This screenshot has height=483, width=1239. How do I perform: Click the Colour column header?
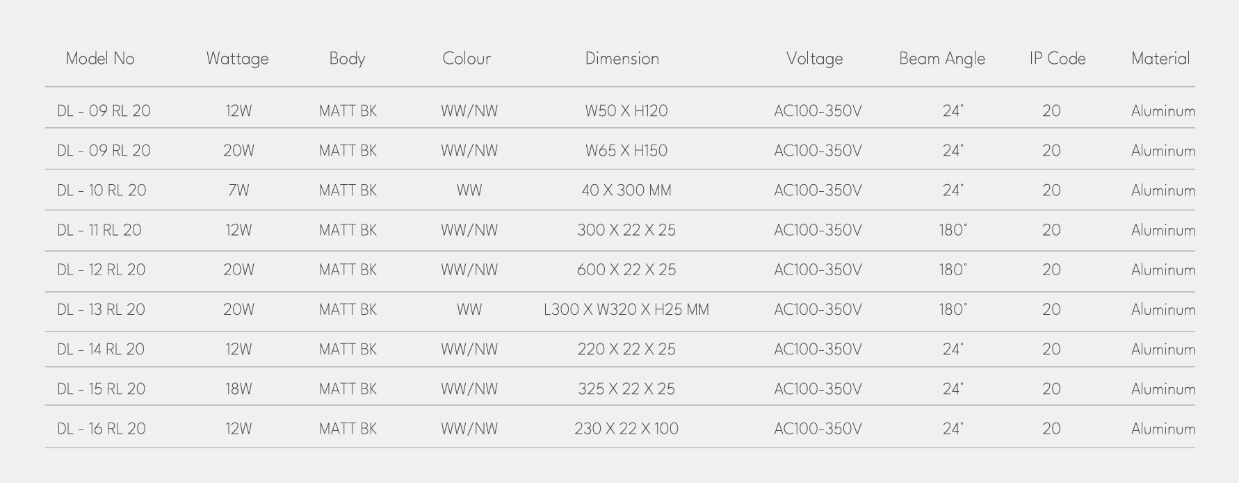467,58
